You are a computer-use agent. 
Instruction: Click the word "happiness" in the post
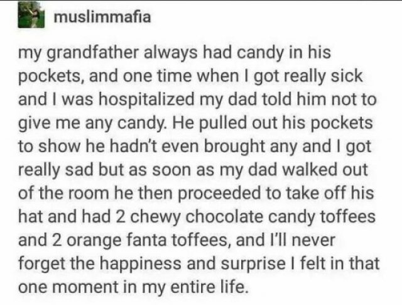click(140, 264)
